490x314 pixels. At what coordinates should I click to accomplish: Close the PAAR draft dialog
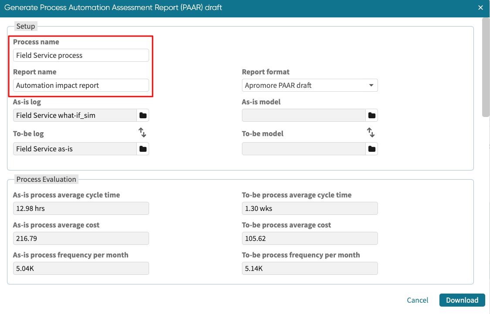click(480, 8)
